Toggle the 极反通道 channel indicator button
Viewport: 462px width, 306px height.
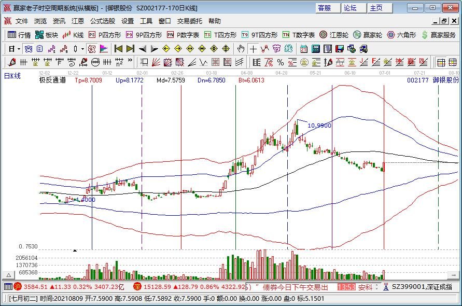(x=52, y=80)
